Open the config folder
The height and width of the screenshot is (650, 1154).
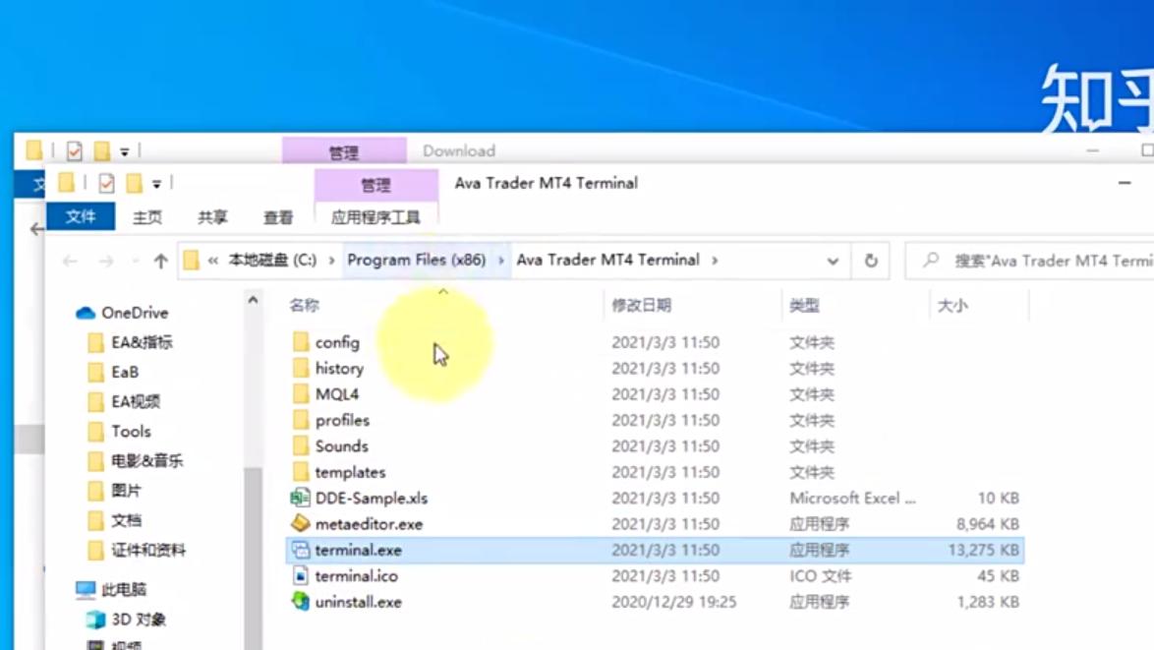338,341
